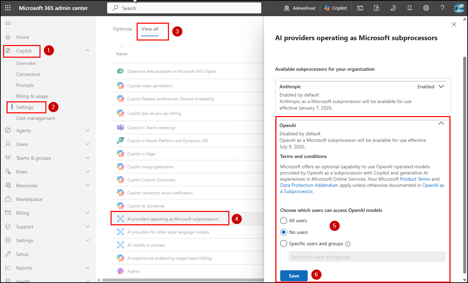Click the Copilot button in header
This screenshot has height=283, width=468.
point(336,8)
